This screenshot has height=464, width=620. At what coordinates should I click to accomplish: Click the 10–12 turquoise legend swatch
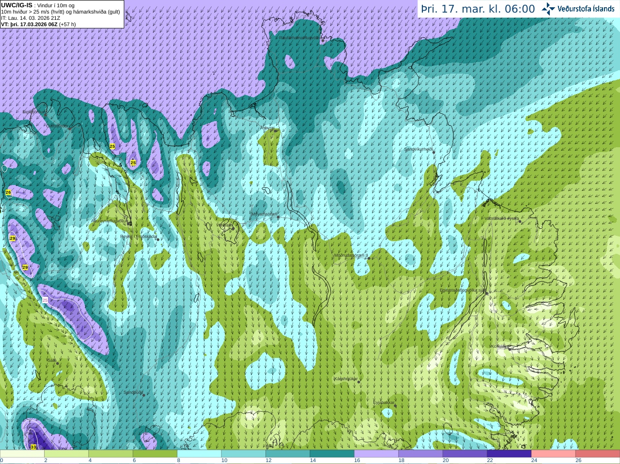pos(244,454)
